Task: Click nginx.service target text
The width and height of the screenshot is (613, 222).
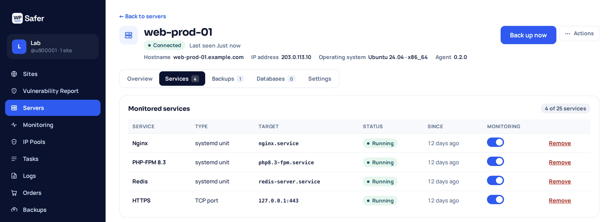Action: pos(278,143)
